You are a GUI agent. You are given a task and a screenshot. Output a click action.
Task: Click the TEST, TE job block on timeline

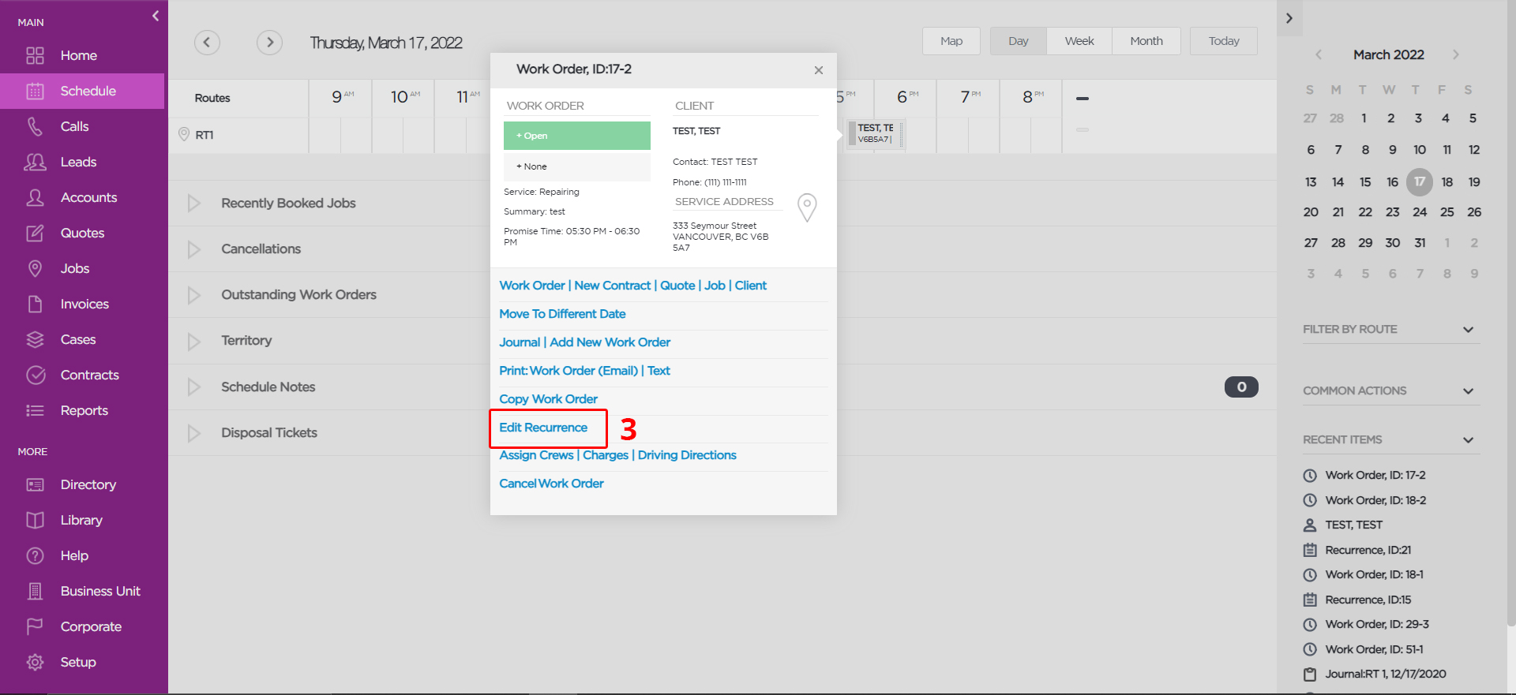tap(876, 133)
